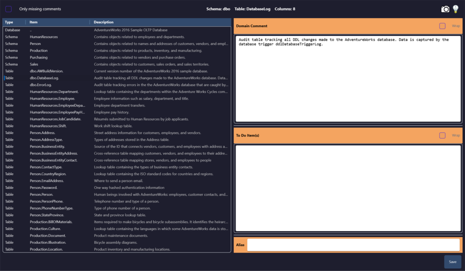Select the Person.CountryRegion table row
The image size is (465, 271).
pyautogui.click(x=117, y=174)
